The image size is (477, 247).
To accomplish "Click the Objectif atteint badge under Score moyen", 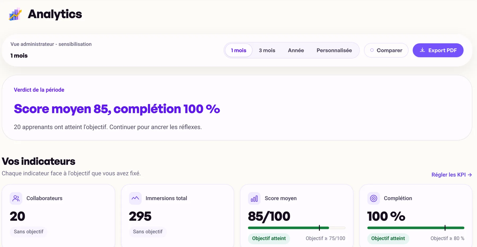I will click(x=269, y=239).
